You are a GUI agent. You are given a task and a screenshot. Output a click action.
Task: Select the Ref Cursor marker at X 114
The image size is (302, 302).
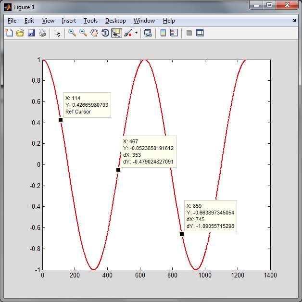click(x=61, y=120)
